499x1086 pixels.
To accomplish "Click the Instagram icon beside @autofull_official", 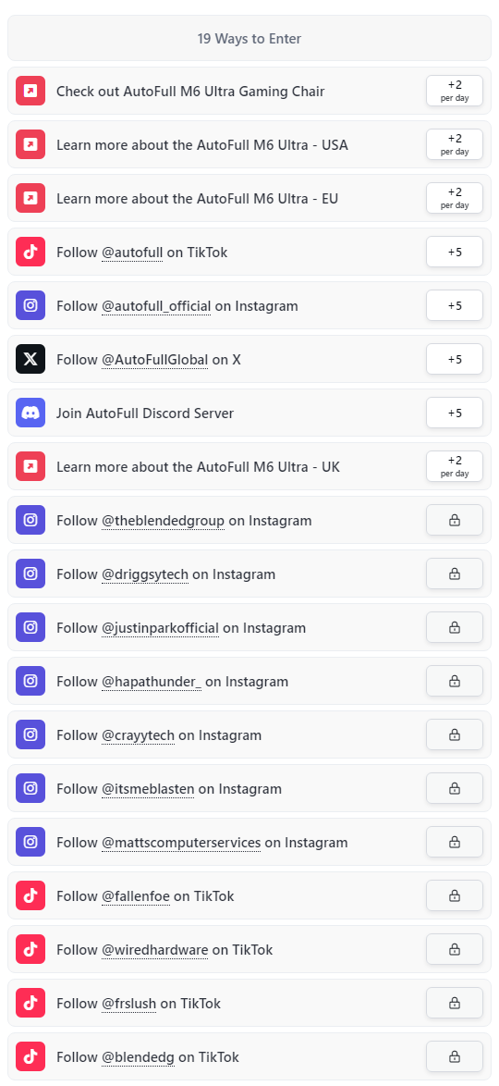I will [30, 305].
